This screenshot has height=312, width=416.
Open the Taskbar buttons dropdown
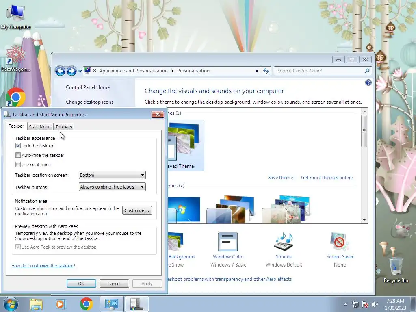tap(112, 187)
